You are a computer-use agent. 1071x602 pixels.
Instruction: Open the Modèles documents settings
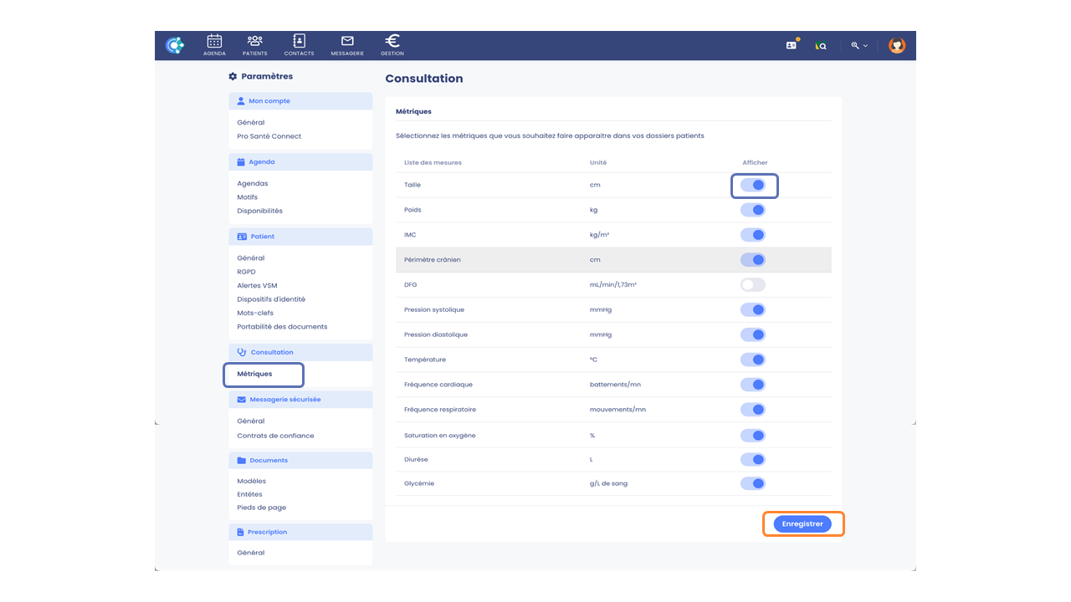[x=251, y=481]
